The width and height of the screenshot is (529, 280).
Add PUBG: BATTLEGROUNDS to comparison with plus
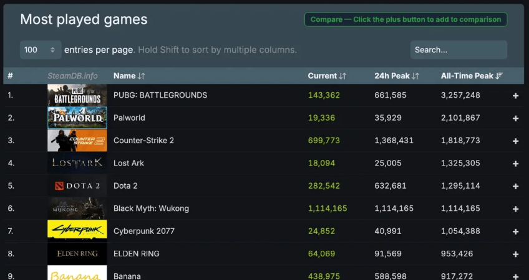[x=515, y=96]
